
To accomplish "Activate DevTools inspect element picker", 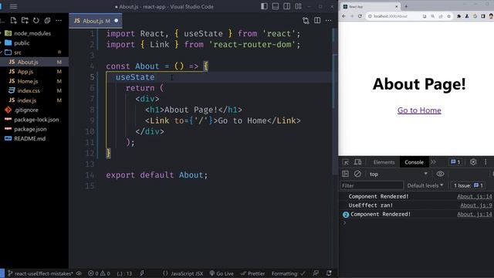I will [x=346, y=162].
